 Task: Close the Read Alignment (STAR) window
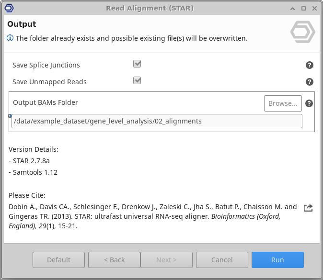click(x=314, y=9)
